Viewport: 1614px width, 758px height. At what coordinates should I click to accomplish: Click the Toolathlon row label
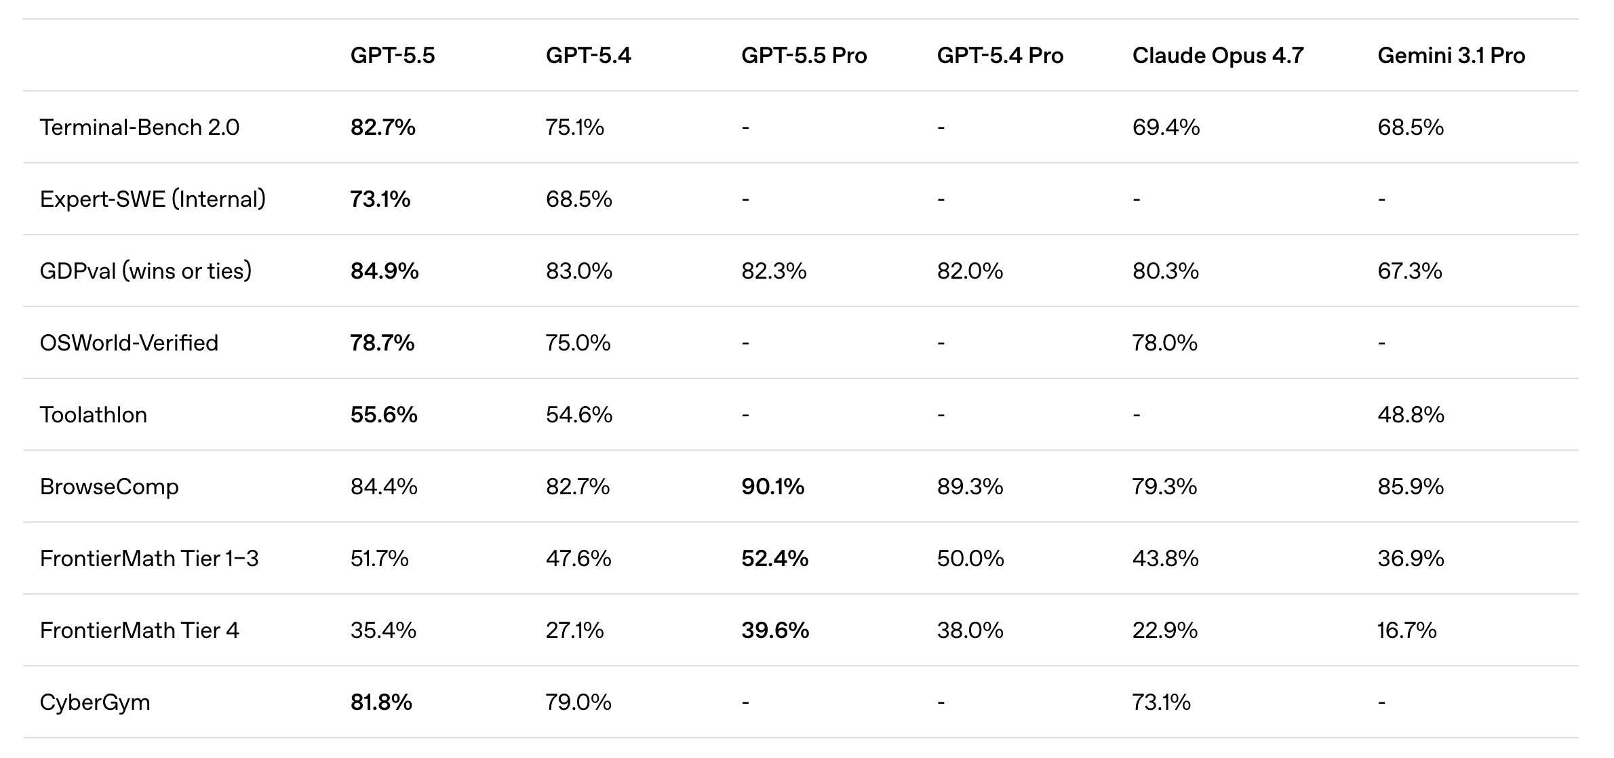coord(94,415)
